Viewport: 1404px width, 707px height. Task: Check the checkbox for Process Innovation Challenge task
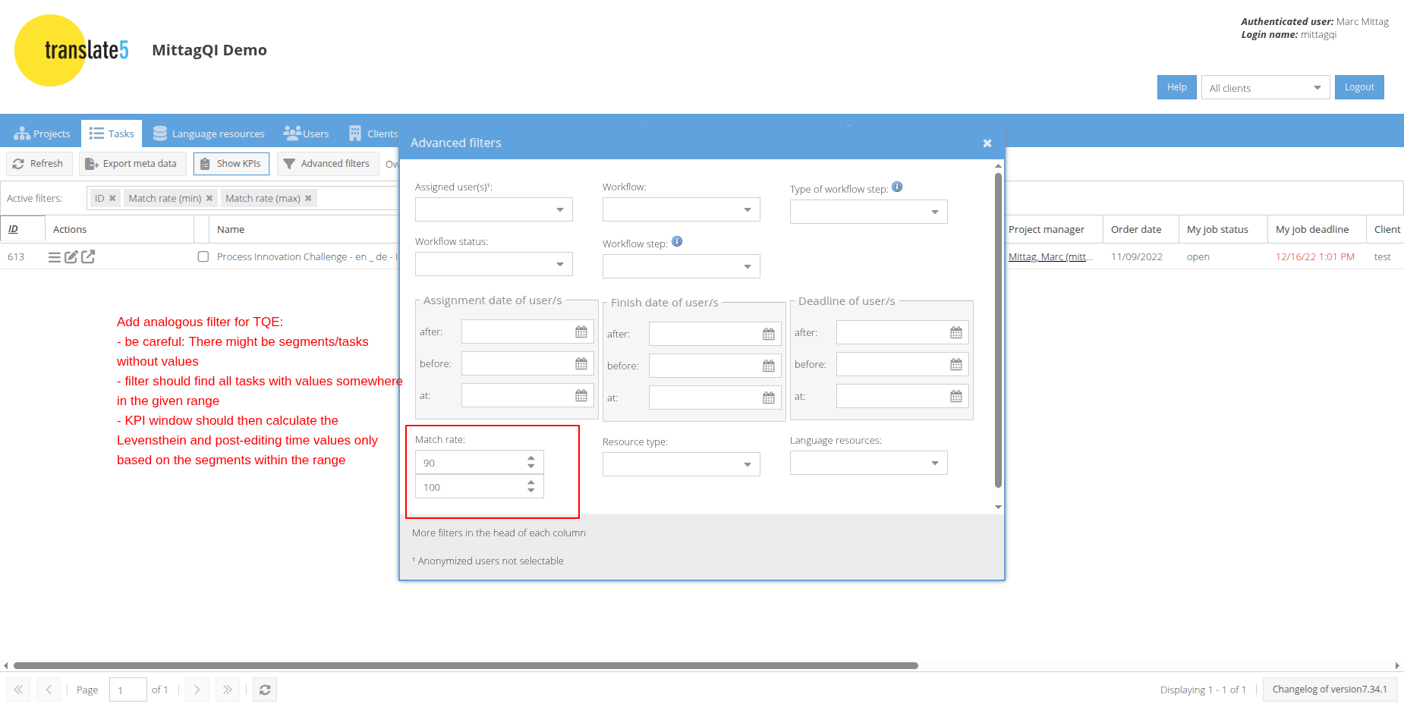coord(203,257)
